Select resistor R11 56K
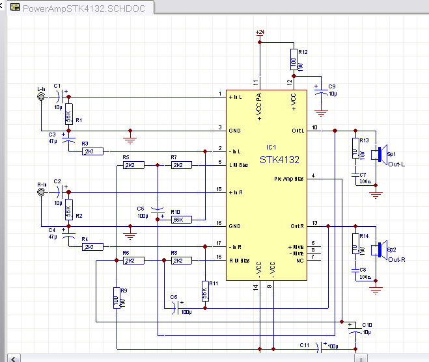 point(205,291)
